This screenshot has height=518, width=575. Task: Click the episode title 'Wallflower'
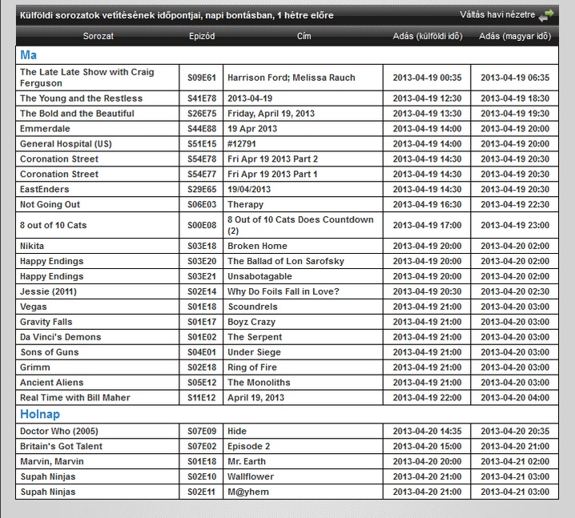(x=251, y=476)
